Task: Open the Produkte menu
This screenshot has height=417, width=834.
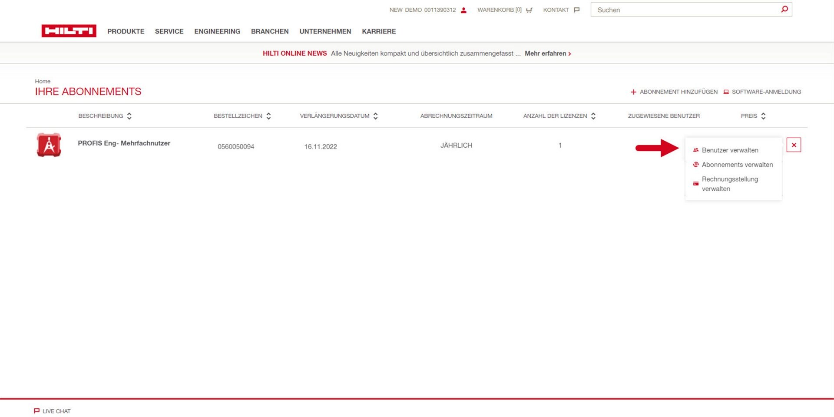Action: 126,31
